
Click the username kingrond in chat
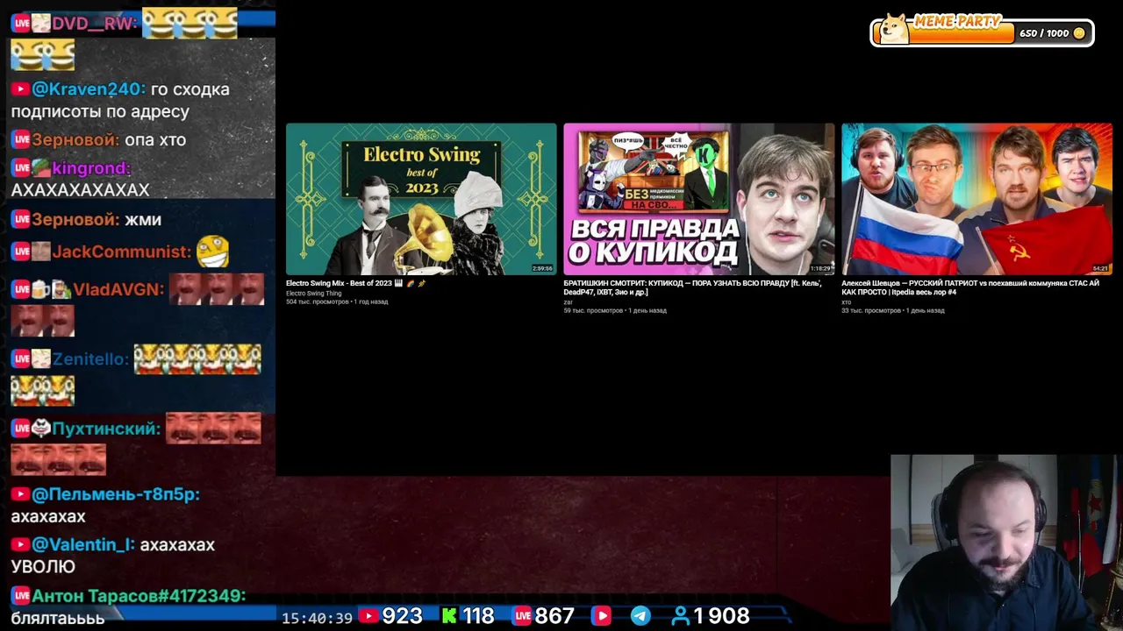point(91,168)
